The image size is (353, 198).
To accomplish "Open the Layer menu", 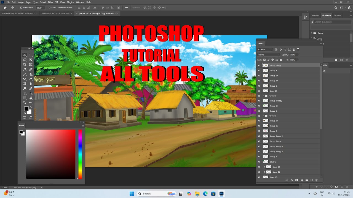I will click(x=29, y=2).
